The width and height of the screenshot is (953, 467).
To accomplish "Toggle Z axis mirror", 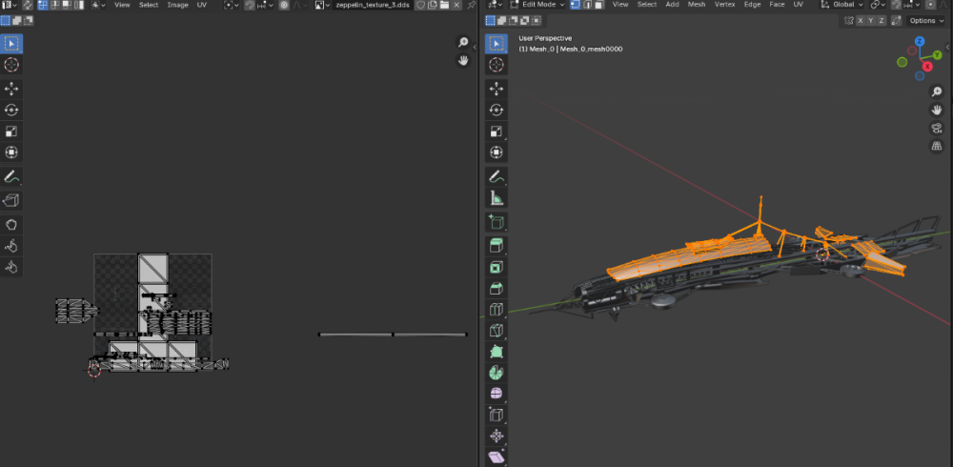I will coord(882,21).
